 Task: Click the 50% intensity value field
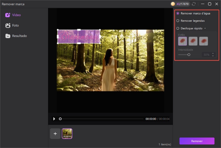[x=207, y=55]
